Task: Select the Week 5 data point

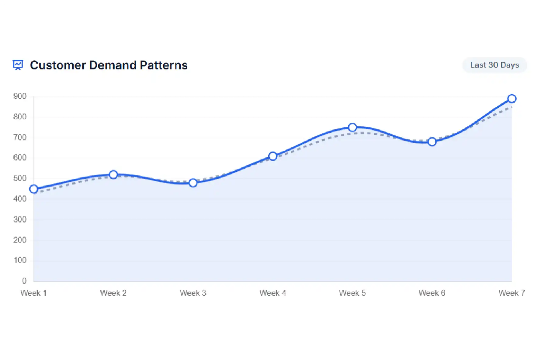Action: pyautogui.click(x=353, y=127)
